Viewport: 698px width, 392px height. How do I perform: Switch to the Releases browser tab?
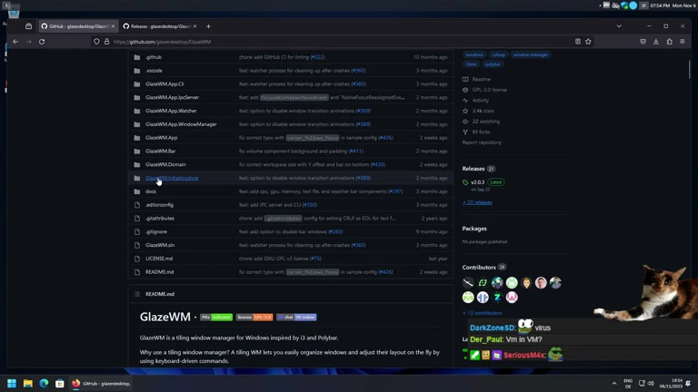tap(159, 26)
